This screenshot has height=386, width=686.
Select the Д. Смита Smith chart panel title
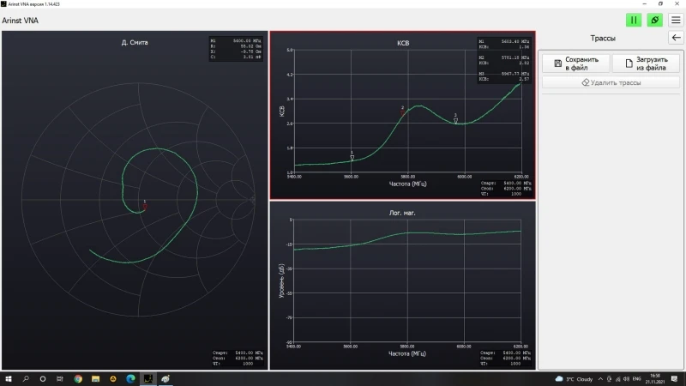coord(135,42)
